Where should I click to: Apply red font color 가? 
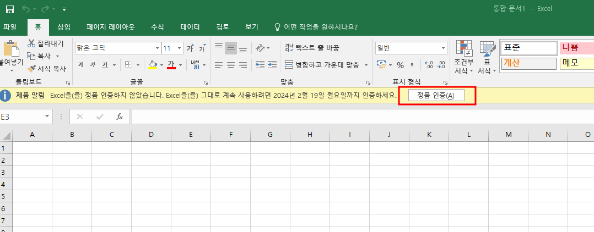pyautogui.click(x=171, y=65)
